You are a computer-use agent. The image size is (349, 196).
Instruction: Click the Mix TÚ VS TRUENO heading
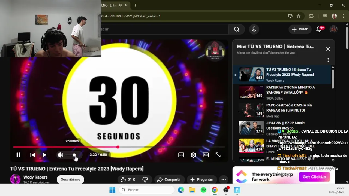pos(275,47)
